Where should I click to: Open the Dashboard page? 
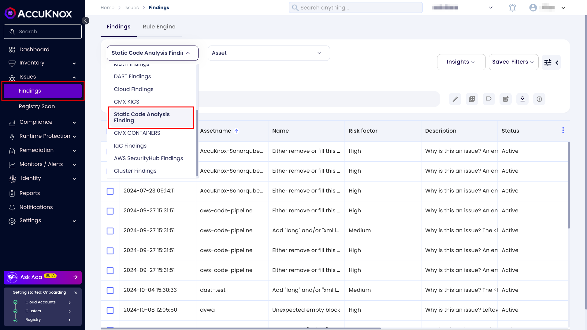[x=34, y=50]
